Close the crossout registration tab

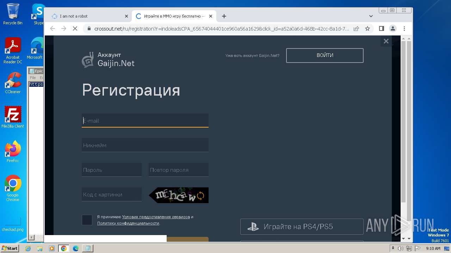[x=211, y=16]
